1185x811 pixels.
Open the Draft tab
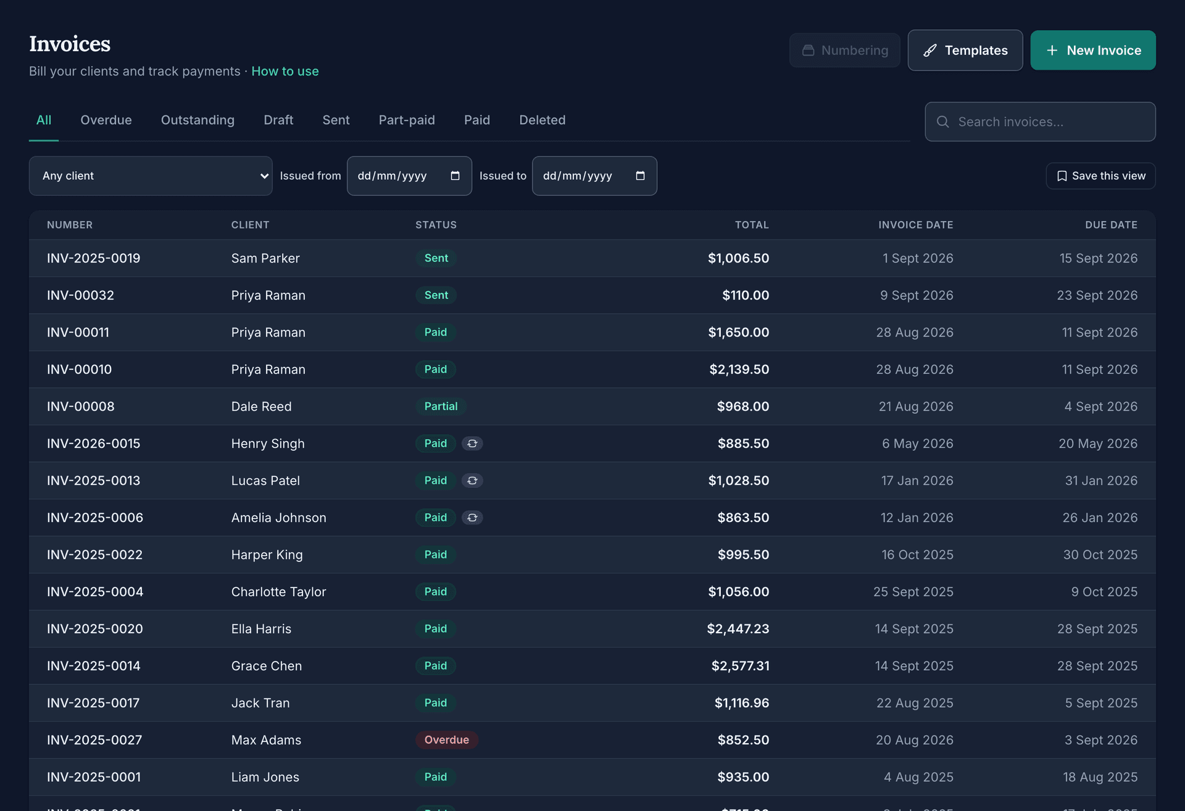[x=278, y=120]
